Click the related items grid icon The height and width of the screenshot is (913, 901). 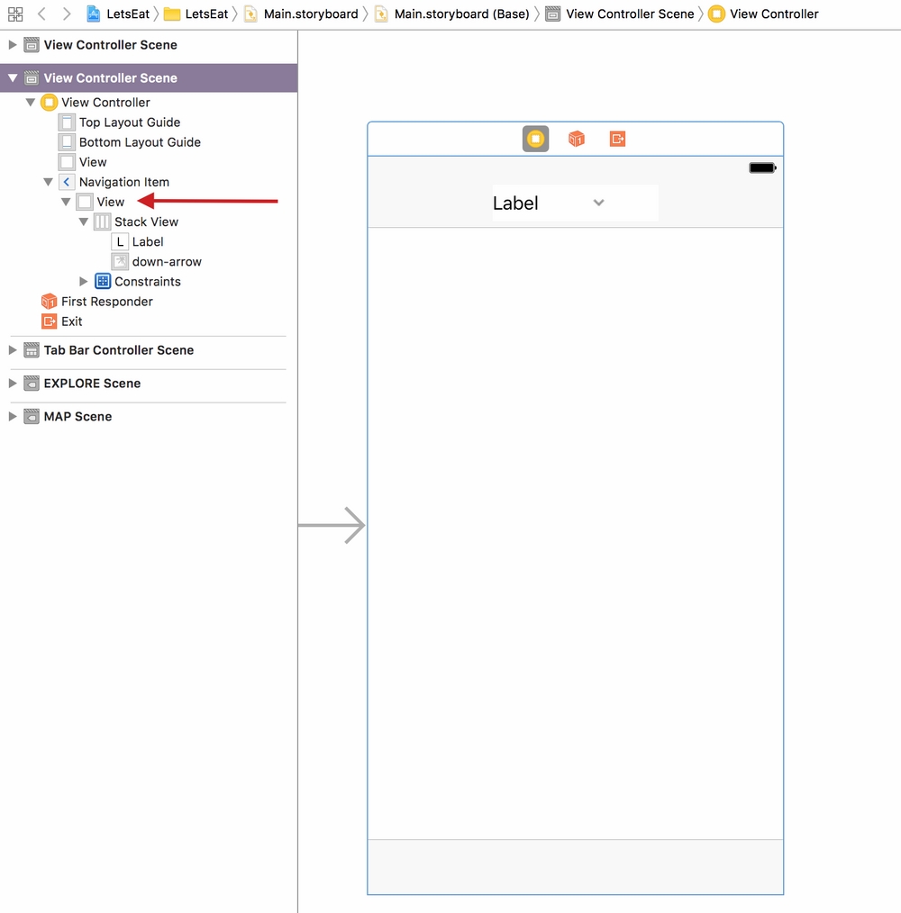15,14
